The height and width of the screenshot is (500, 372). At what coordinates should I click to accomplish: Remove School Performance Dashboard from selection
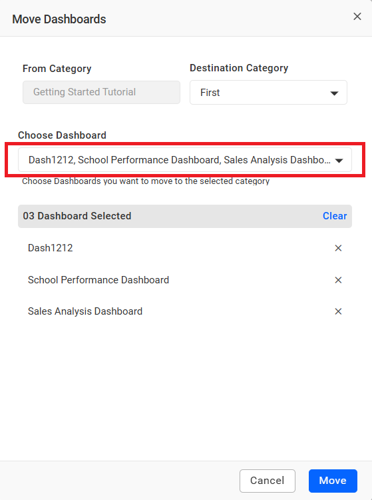(338, 280)
